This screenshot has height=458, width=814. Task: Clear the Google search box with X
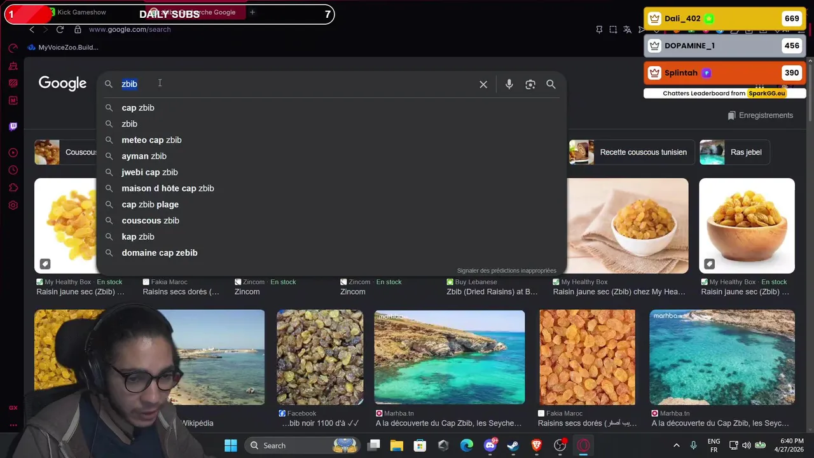coord(483,84)
